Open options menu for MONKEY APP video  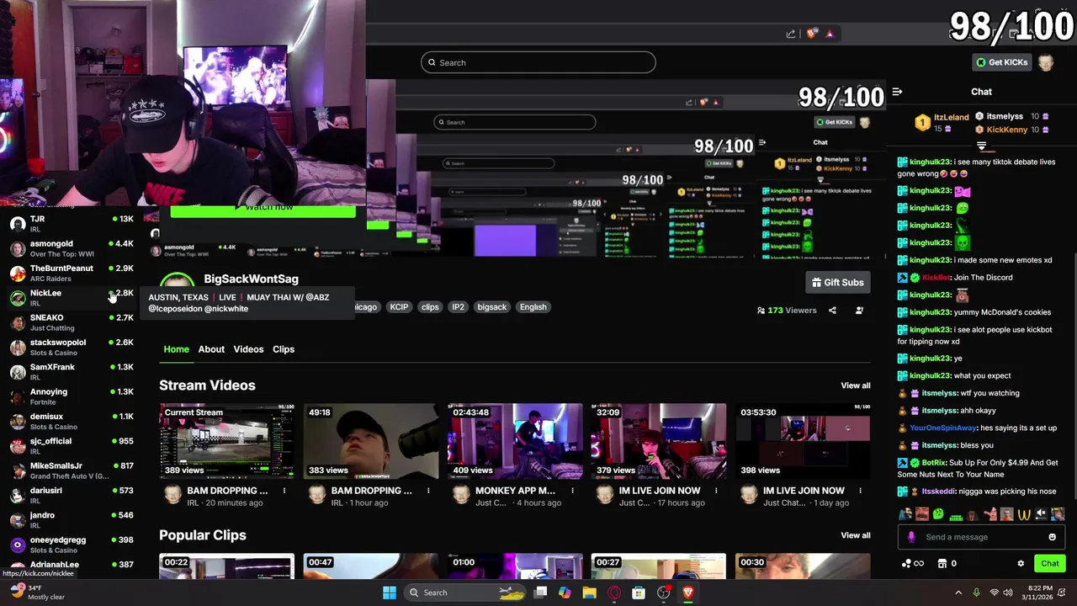(x=572, y=491)
